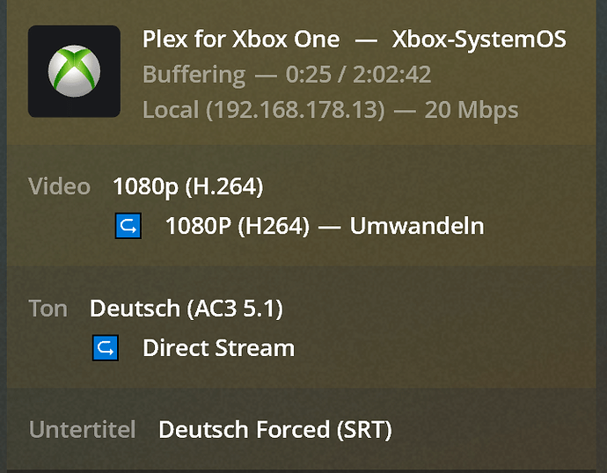Select the Deutsch Forced (SRT) subtitle entry

(x=274, y=430)
